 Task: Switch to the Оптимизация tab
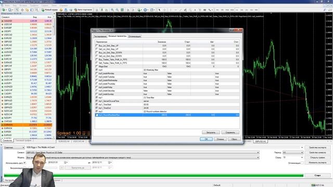(135, 36)
